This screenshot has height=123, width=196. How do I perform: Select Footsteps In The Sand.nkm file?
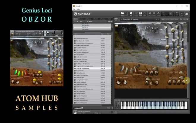pos(92,64)
